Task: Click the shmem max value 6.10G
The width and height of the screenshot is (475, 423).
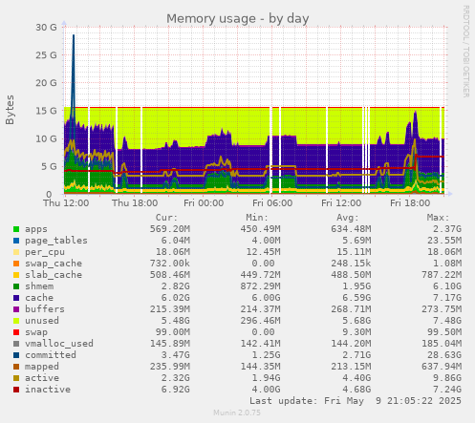Action: point(447,286)
